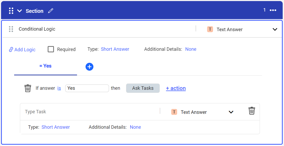The image size is (284, 146).
Task: Click the "+ action" link
Action: tap(176, 88)
